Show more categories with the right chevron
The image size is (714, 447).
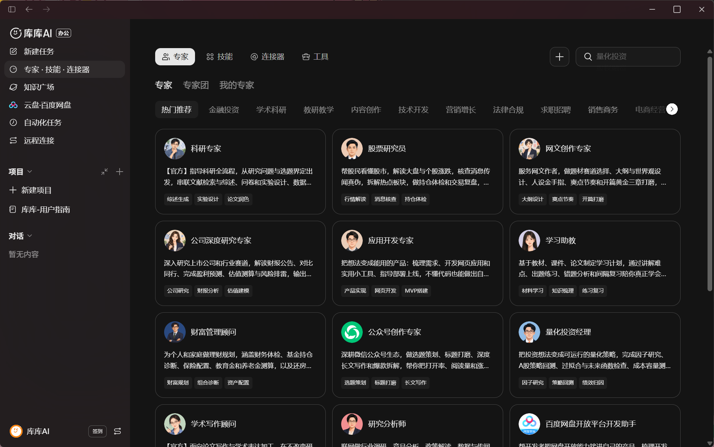[672, 109]
